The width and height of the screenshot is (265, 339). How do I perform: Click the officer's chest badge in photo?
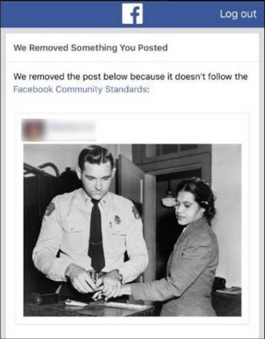pos(117,219)
